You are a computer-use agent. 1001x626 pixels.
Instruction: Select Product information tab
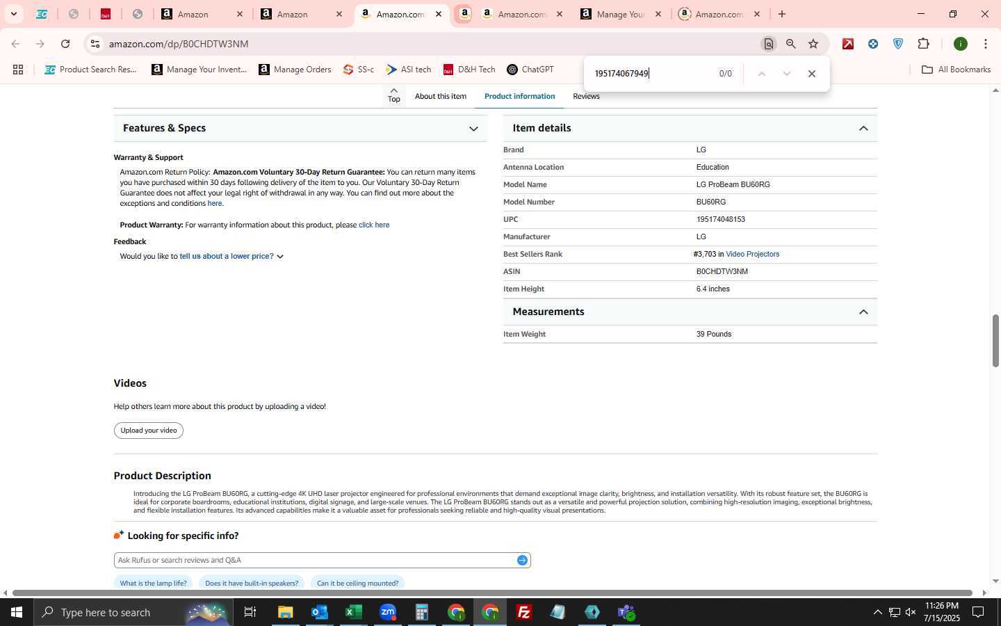pos(519,97)
